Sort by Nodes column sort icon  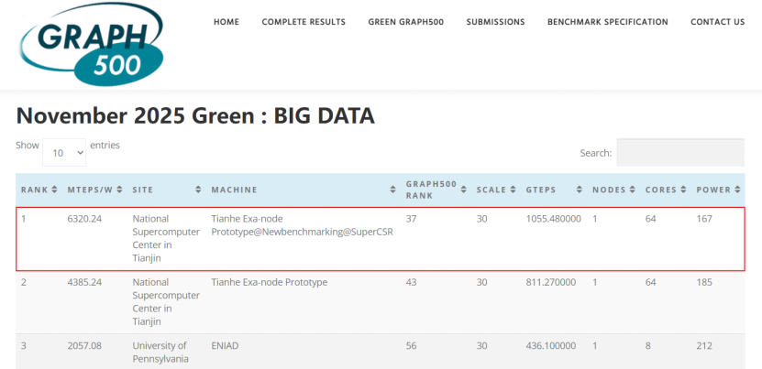(633, 190)
